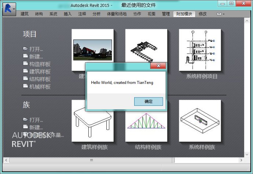Click folder icon beside 项目 打开
Viewport: 253px width, 174px height.
[25, 48]
